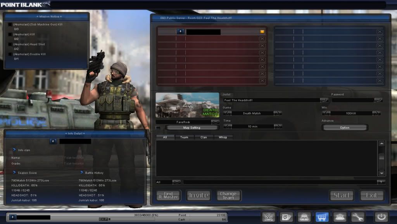Open the Advance Option button
Viewport: 397px width, 224px height.
345,128
